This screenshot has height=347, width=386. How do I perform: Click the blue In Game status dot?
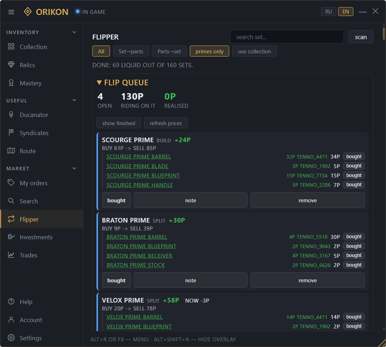78,12
